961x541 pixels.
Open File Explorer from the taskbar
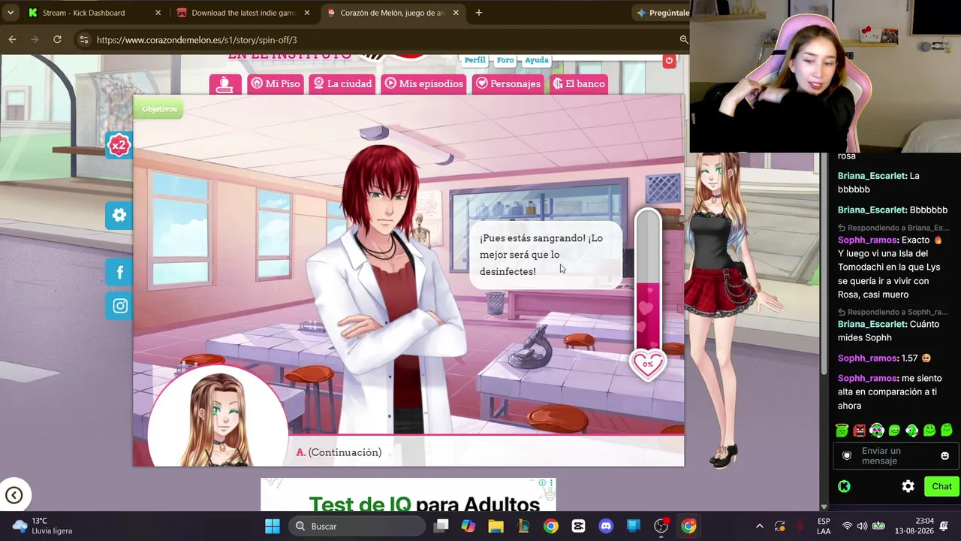[x=496, y=526]
